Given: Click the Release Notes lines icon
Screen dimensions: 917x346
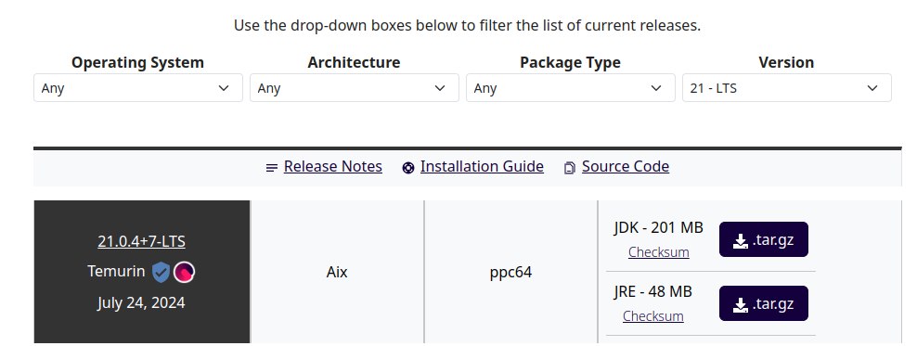Looking at the screenshot, I should point(271,168).
